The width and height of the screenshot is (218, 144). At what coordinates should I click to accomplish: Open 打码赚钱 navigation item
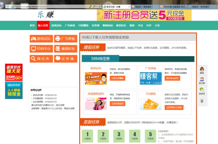[83, 26]
